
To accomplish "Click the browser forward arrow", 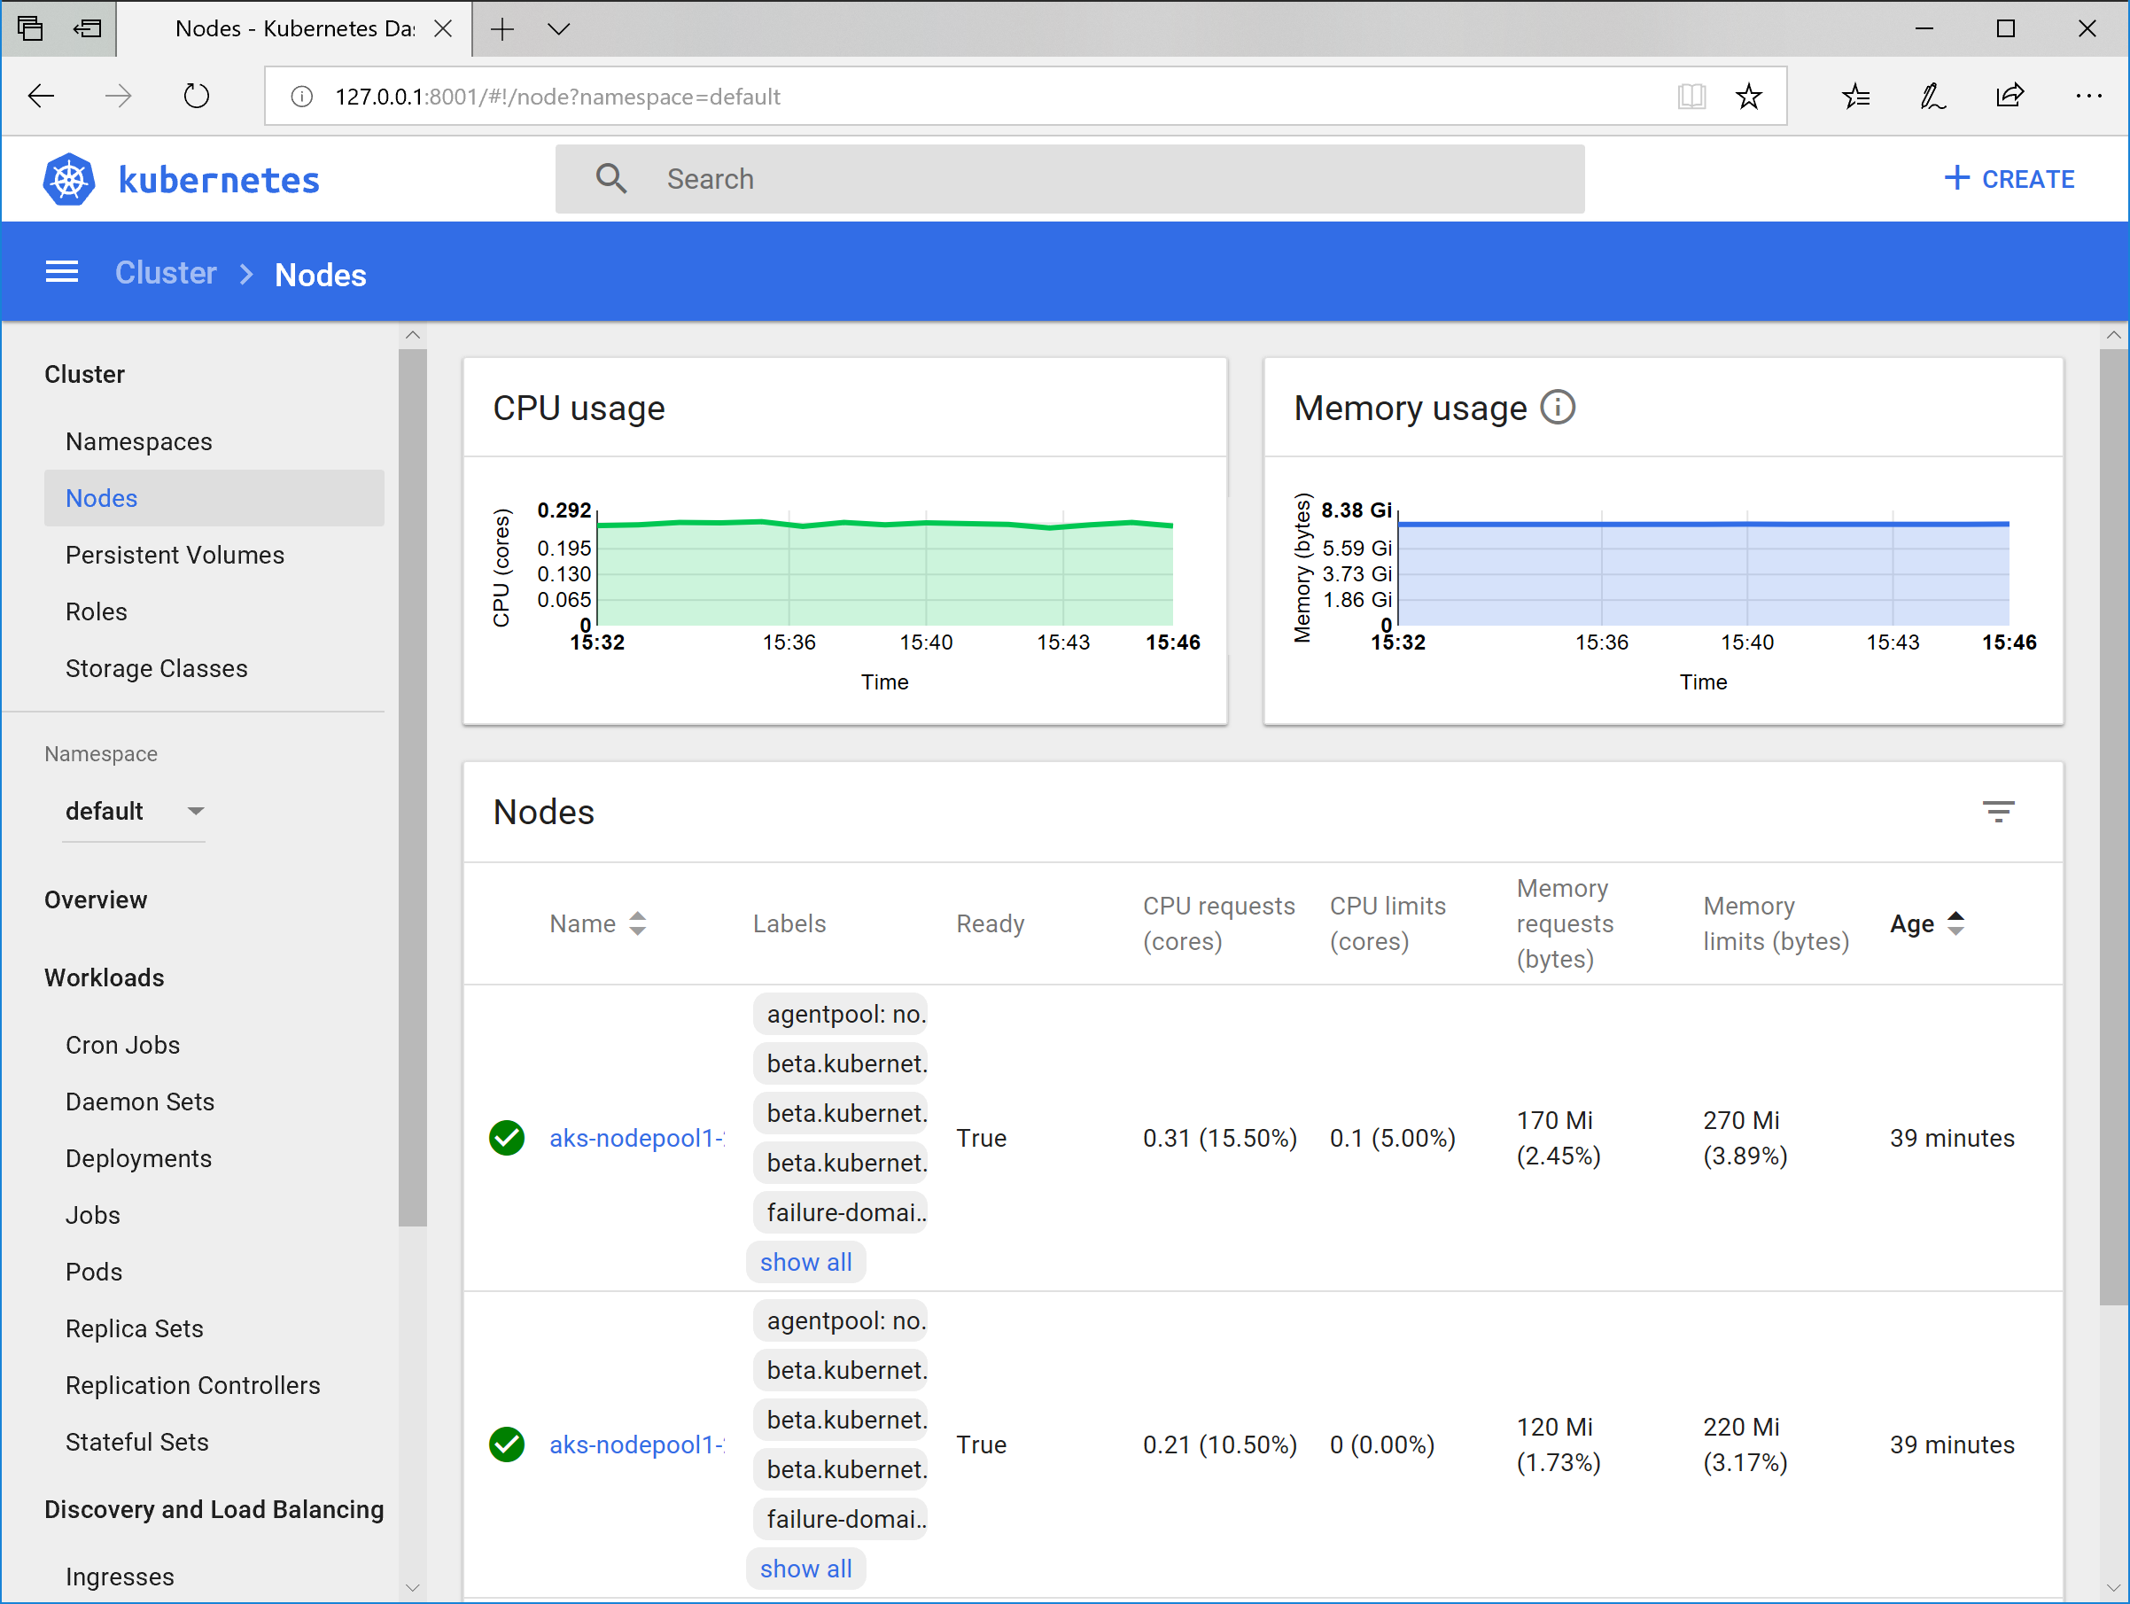I will click(x=118, y=97).
